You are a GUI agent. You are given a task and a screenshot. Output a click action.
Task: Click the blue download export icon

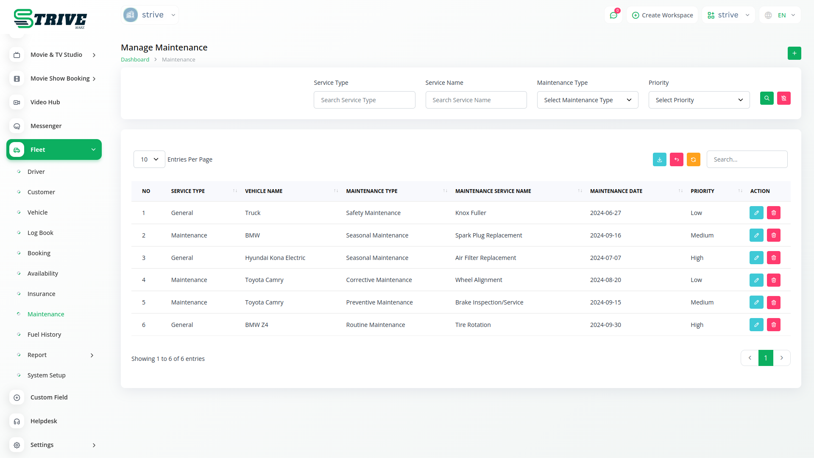coord(659,159)
